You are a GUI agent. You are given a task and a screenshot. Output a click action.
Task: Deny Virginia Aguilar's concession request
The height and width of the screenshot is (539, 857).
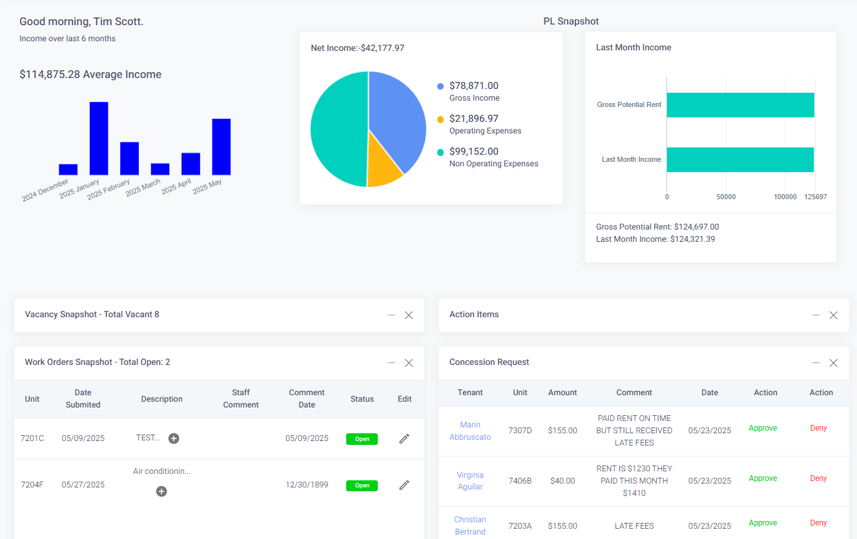(818, 478)
